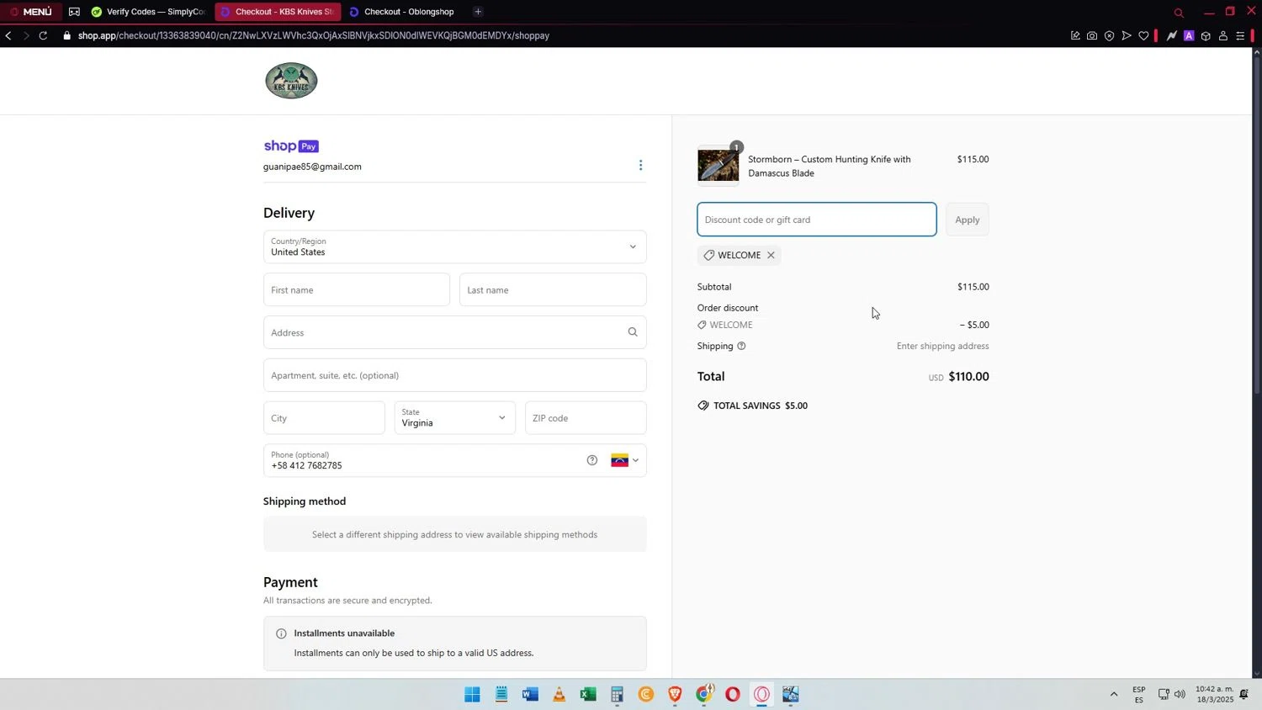Open the volume control in system tray

(1180, 694)
